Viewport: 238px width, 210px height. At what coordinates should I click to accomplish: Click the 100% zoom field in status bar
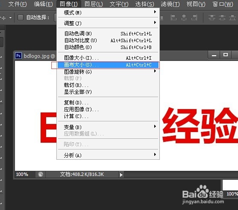click(22, 174)
